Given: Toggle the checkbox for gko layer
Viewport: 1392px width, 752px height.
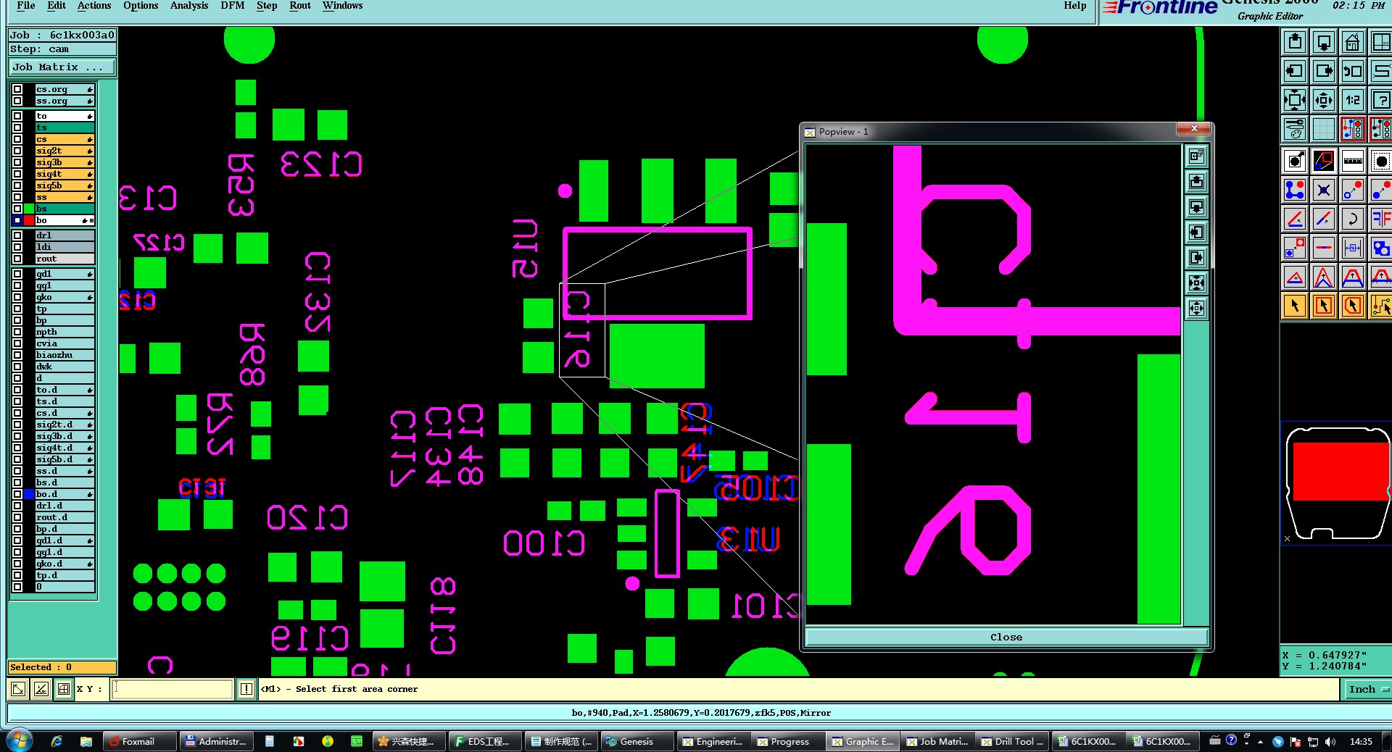Looking at the screenshot, I should click(x=17, y=297).
